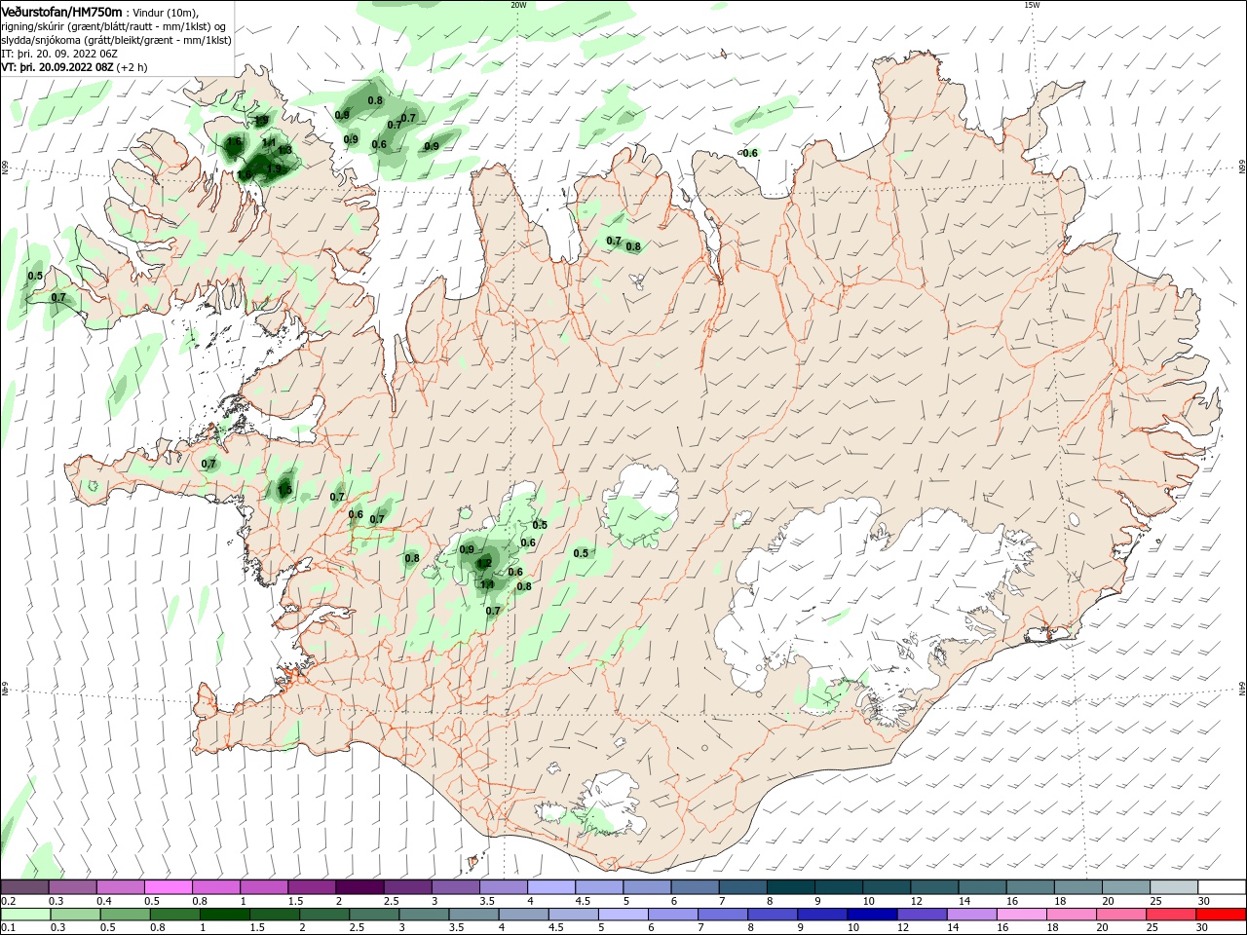1247x935 pixels.
Task: Select the white swatch after 30 in top row
Action: coord(1223,887)
